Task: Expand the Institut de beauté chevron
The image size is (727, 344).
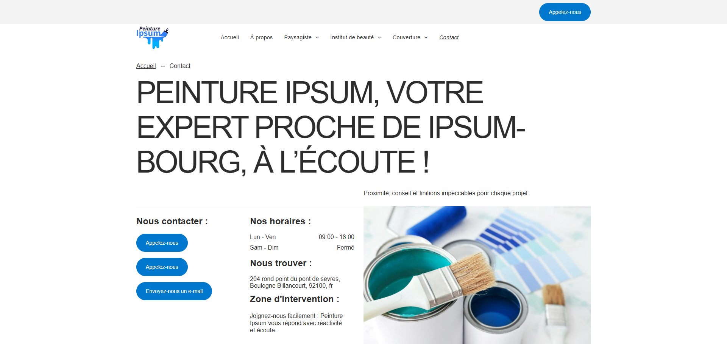Action: point(379,37)
